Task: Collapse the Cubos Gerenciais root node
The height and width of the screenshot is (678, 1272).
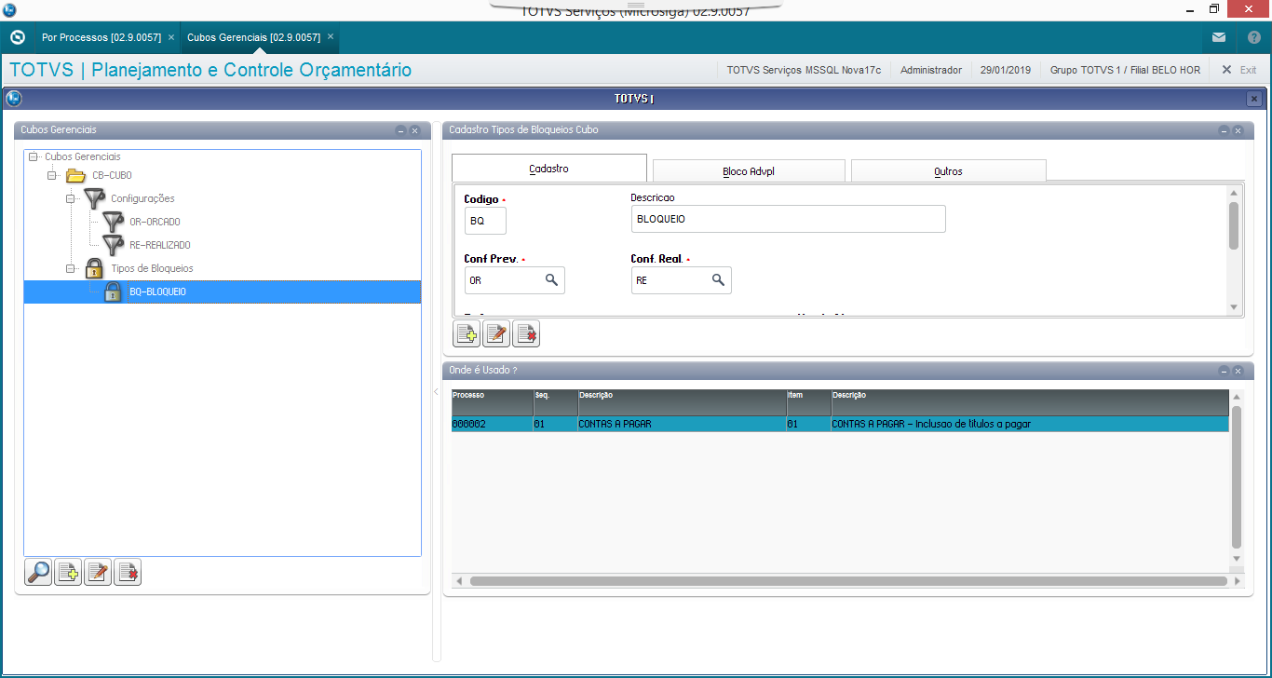Action: tap(34, 156)
